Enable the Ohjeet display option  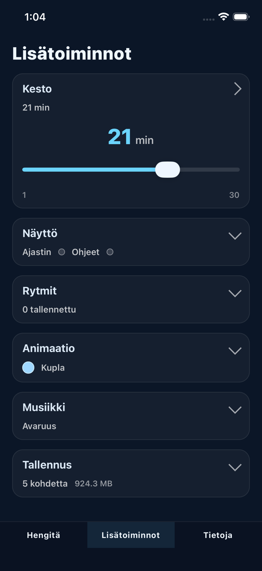[x=110, y=252]
